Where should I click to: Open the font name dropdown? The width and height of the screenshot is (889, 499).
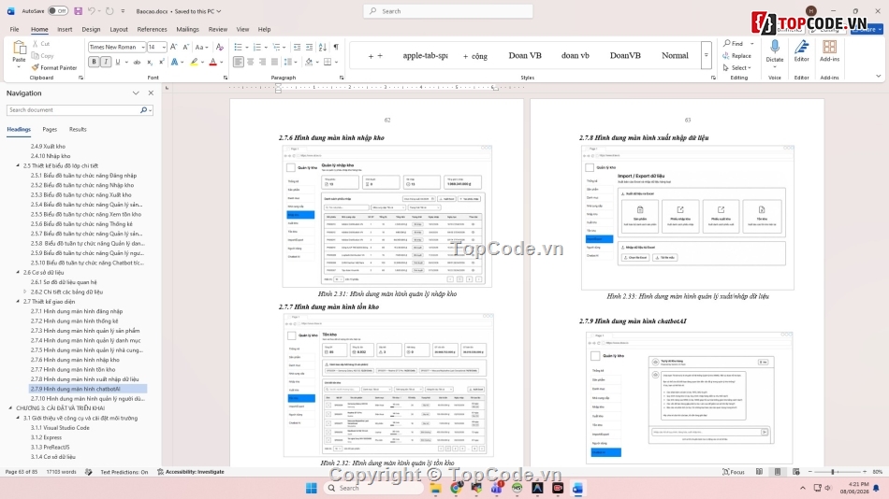coord(143,47)
